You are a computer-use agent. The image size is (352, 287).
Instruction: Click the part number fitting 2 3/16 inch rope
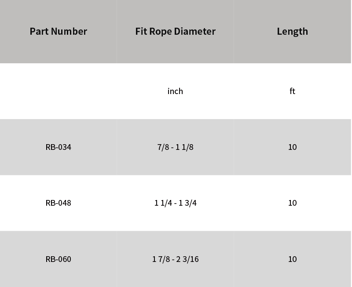(59, 259)
